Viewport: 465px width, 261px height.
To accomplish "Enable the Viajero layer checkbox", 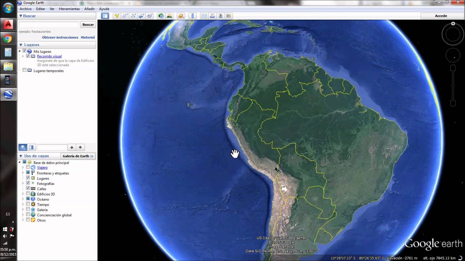I will (28, 167).
